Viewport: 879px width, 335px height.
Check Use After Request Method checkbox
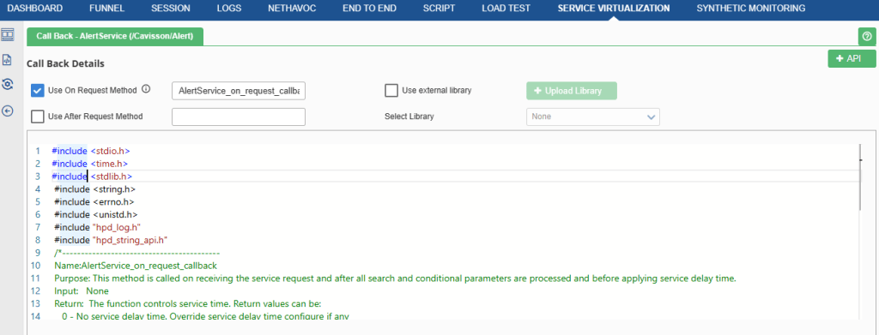38,117
